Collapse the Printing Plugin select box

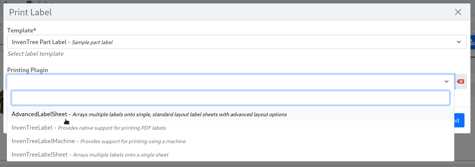click(x=225, y=81)
